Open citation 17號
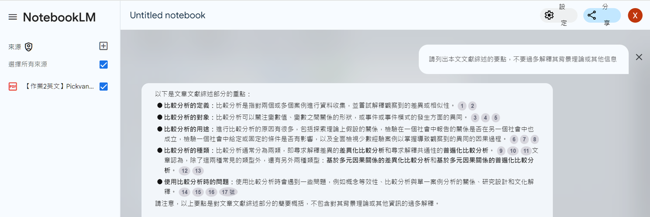The height and width of the screenshot is (217, 650). pyautogui.click(x=229, y=192)
